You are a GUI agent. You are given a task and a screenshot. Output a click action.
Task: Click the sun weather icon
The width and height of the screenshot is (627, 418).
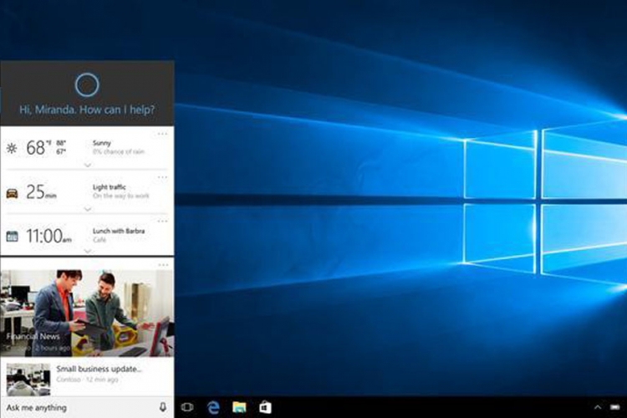coord(12,149)
